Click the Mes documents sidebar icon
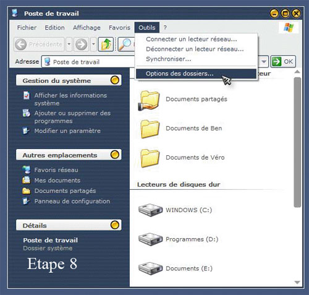 [26, 180]
